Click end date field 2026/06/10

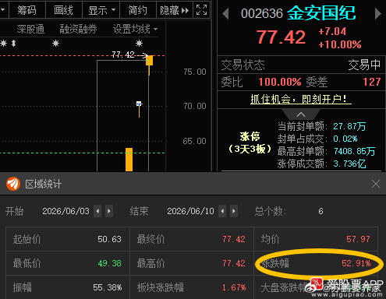pos(190,211)
